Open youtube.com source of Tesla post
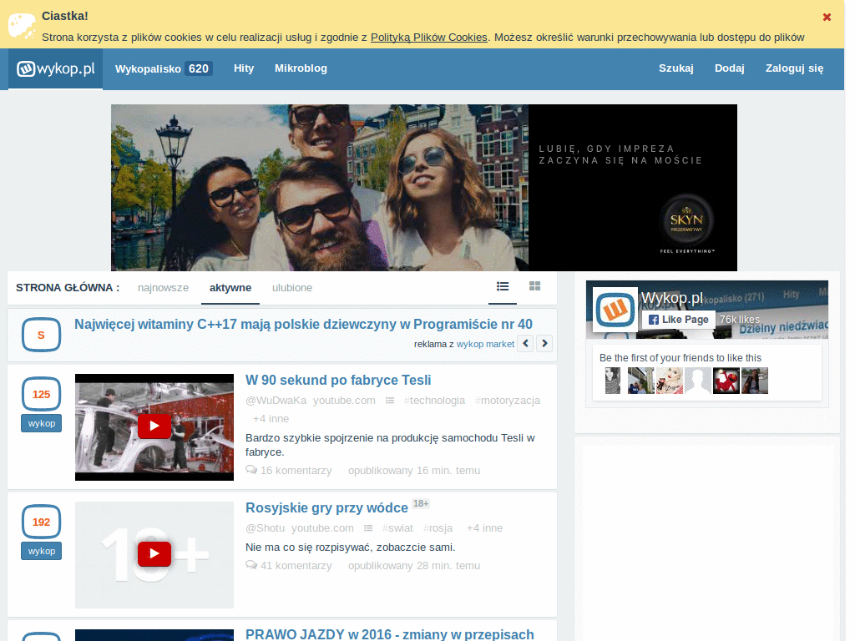This screenshot has width=855, height=641. click(344, 401)
